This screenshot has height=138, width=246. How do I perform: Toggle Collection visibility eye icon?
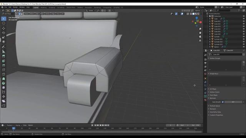[244, 16]
